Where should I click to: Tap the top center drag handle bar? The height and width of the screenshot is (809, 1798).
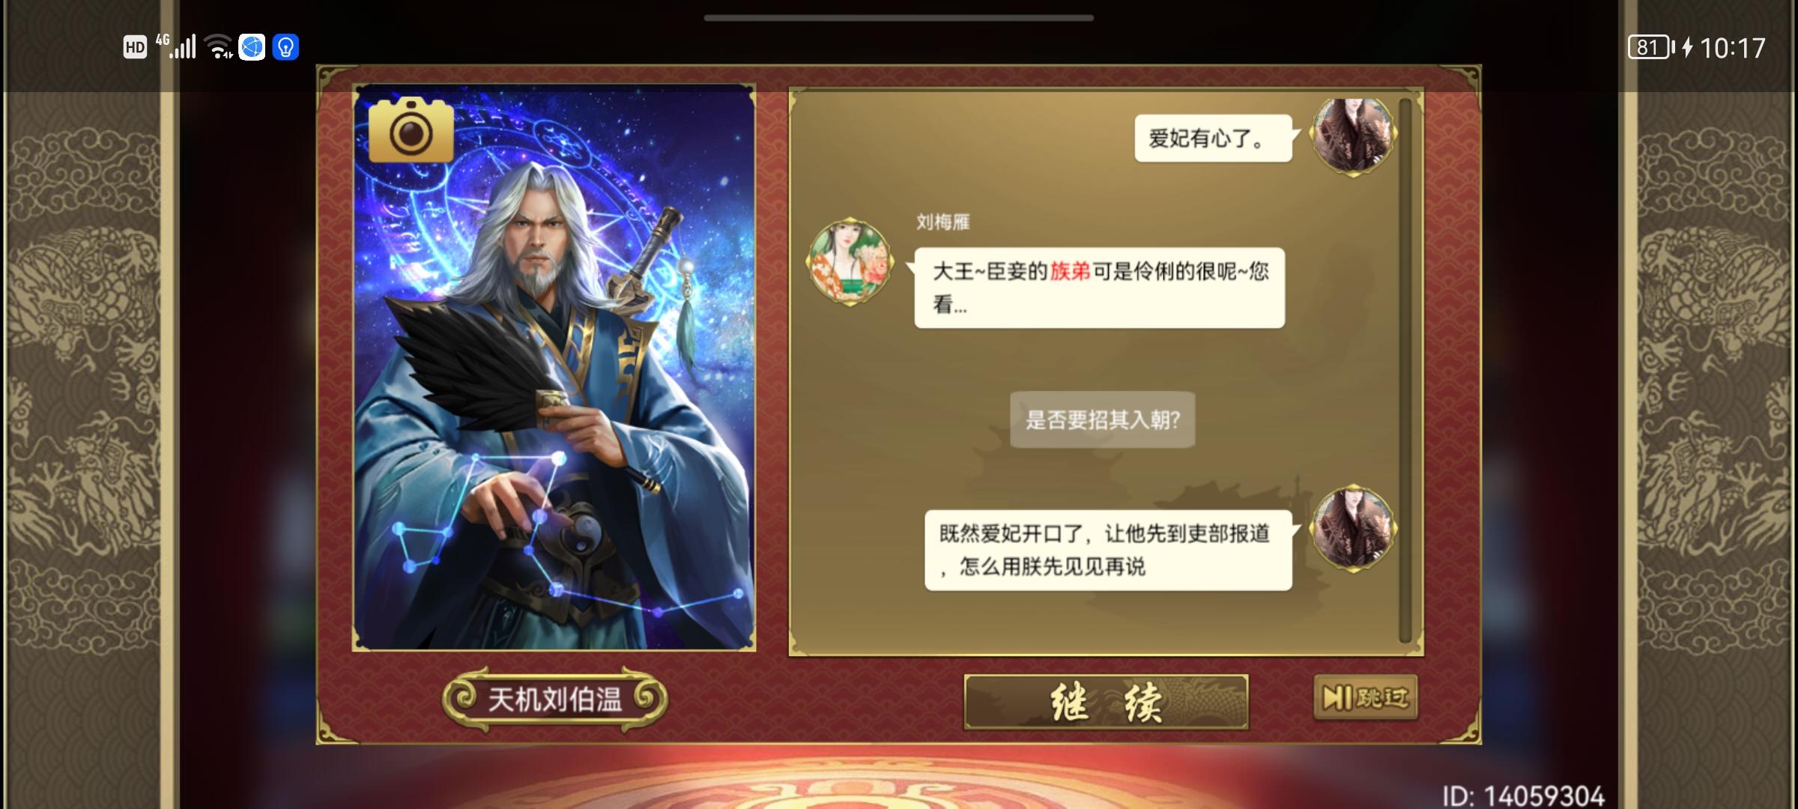(899, 17)
